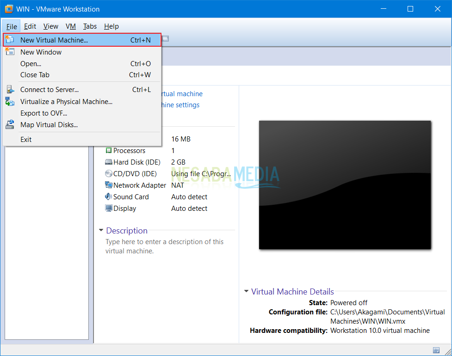Click the black VM preview thumbnail
The height and width of the screenshot is (356, 452).
[x=345, y=185]
